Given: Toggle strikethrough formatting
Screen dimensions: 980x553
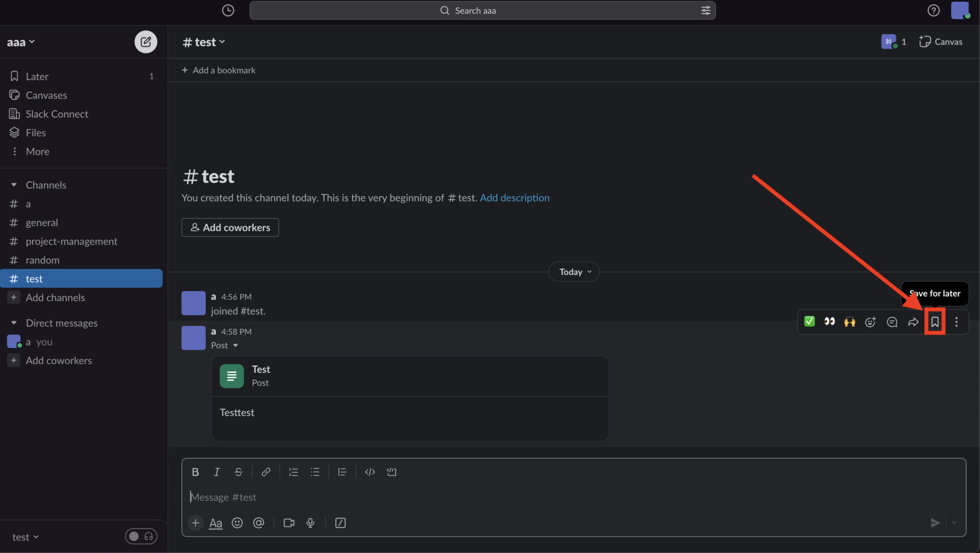Looking at the screenshot, I should (x=239, y=472).
